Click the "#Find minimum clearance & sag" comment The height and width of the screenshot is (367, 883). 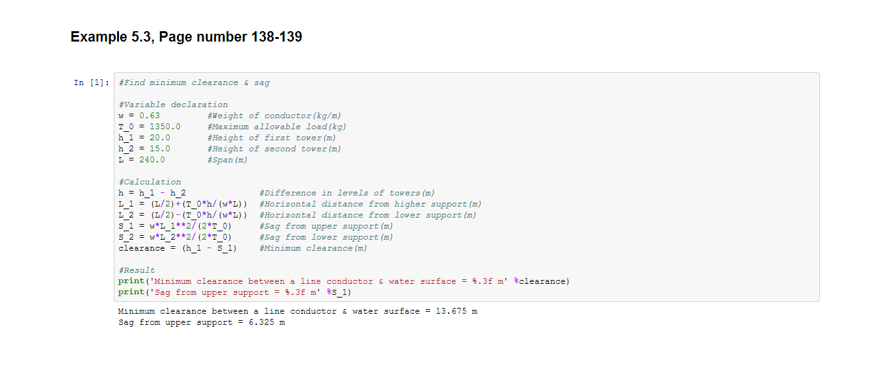click(194, 82)
